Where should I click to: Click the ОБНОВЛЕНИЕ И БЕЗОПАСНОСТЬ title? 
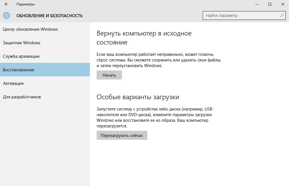coord(50,16)
